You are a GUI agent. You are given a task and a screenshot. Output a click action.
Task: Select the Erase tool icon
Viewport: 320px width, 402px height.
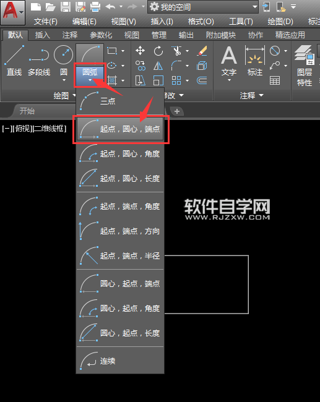click(202, 51)
